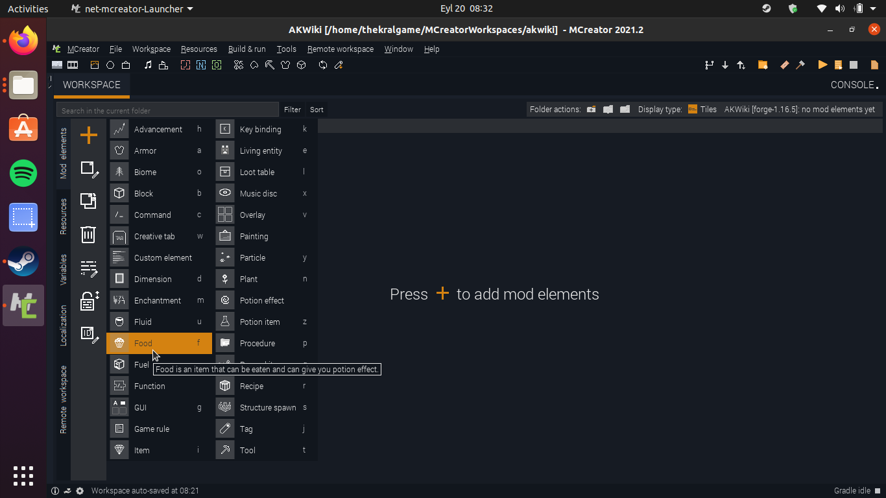Choose the Key binding element
Viewport: 886px width, 498px height.
click(265, 129)
